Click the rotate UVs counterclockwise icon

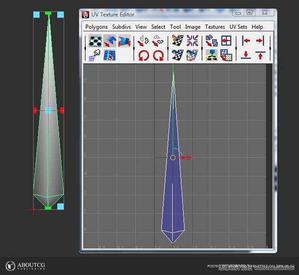tap(144, 56)
